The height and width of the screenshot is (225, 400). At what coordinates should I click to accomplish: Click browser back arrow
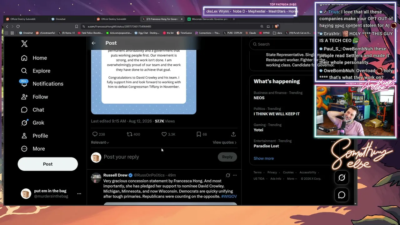click(x=7, y=27)
